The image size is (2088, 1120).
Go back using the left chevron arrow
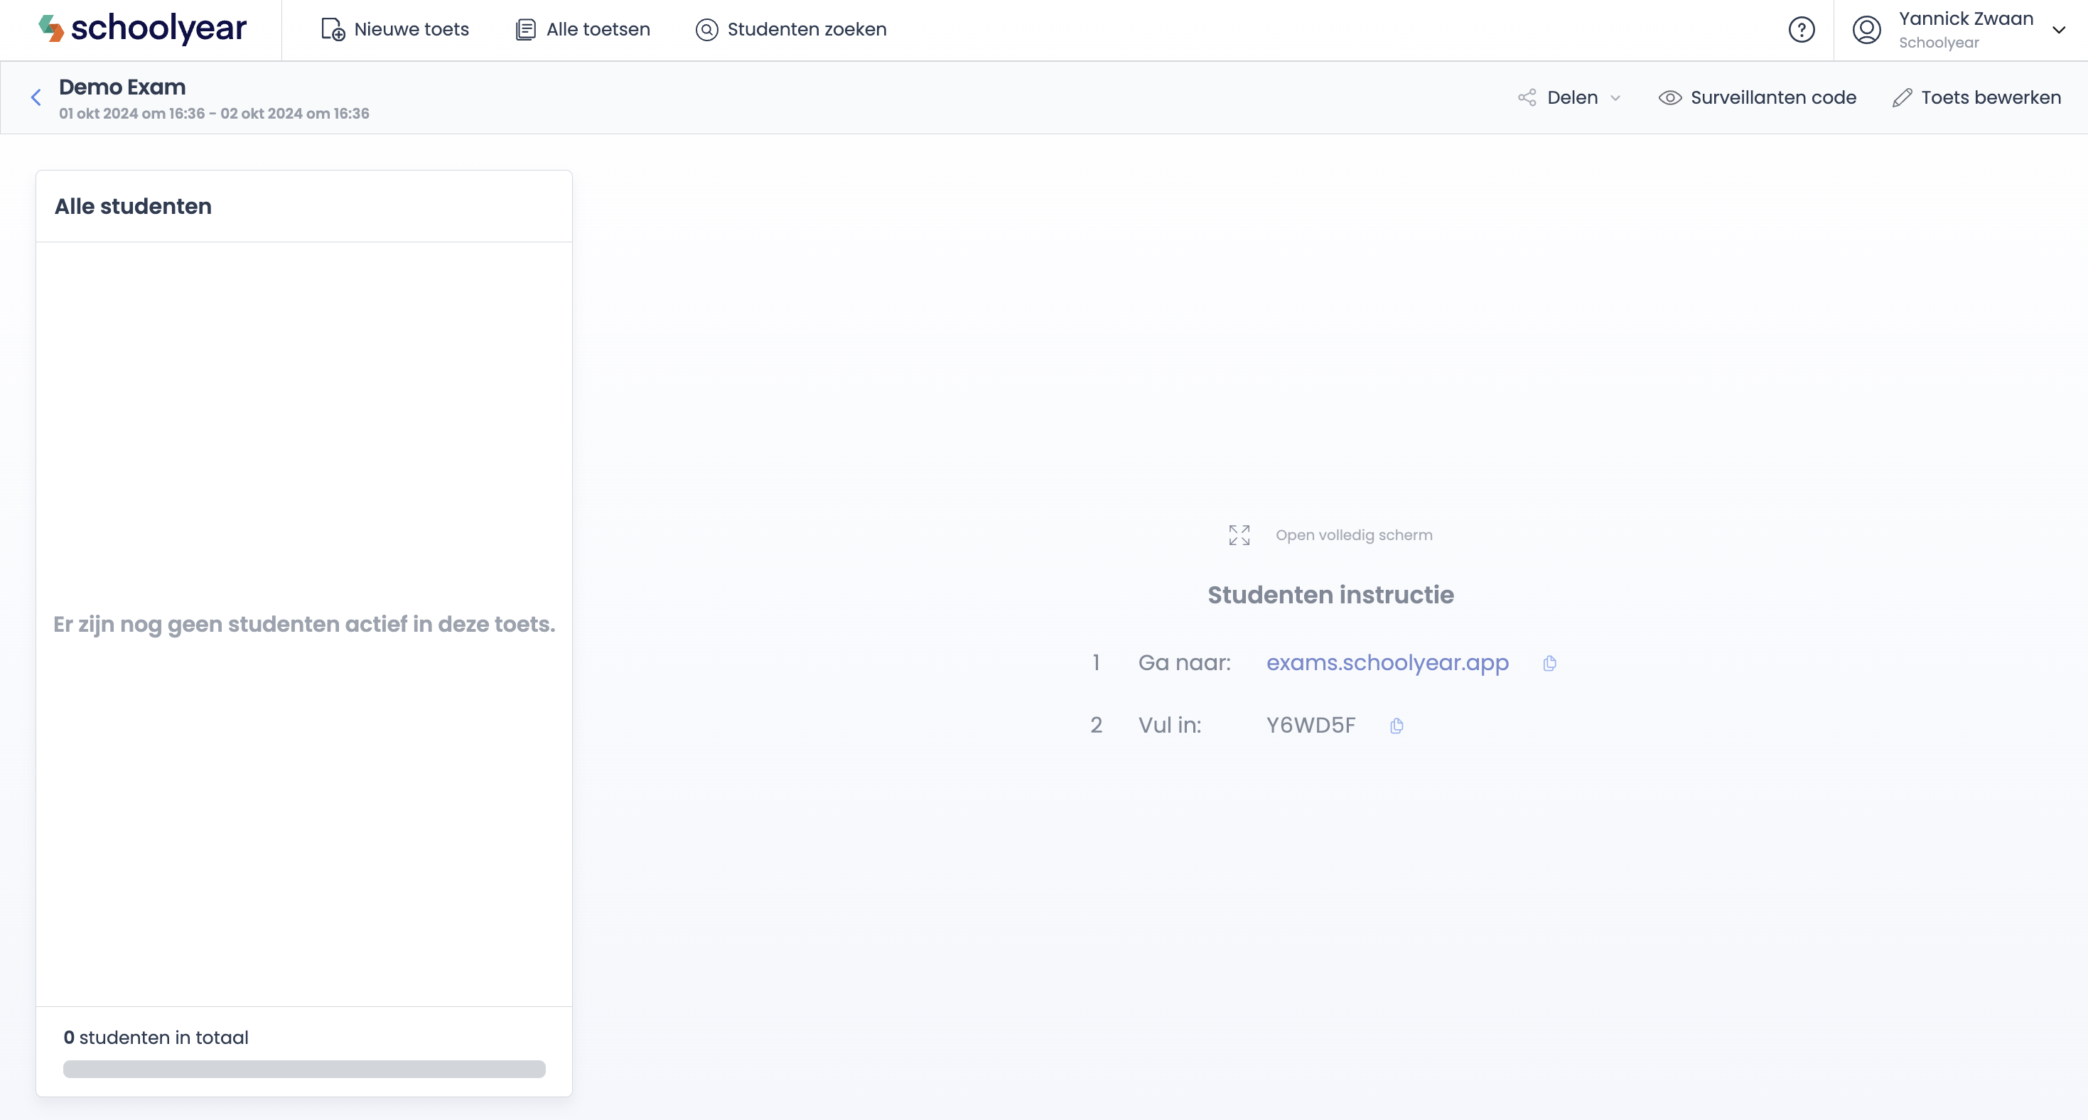36,97
